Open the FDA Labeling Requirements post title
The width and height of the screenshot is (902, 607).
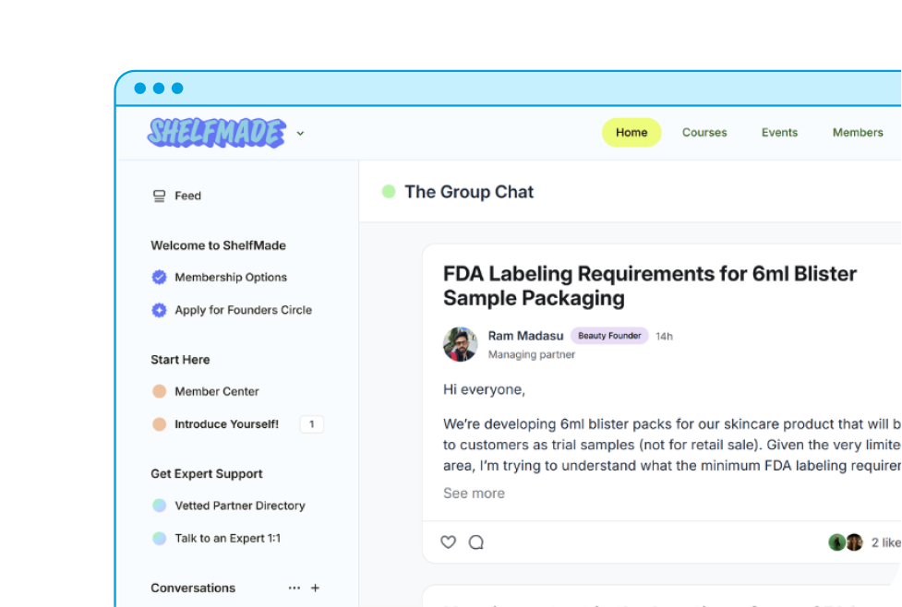click(649, 286)
